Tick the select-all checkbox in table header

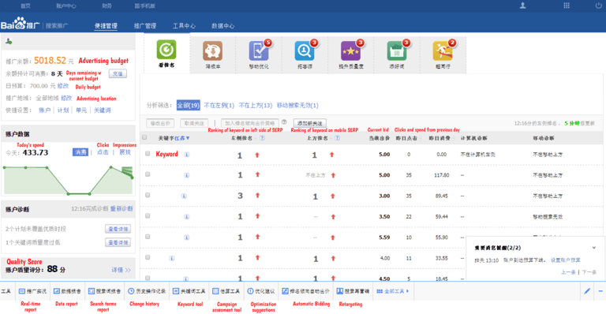pyautogui.click(x=144, y=137)
